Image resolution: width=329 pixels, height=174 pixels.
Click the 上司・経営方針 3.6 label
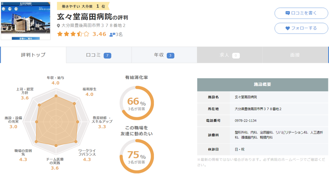(x=25, y=93)
